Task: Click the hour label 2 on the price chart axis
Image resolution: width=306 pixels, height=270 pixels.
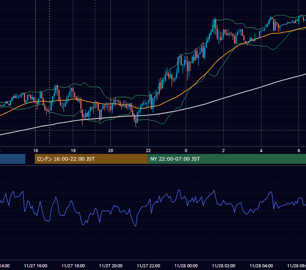Action: [x=224, y=151]
